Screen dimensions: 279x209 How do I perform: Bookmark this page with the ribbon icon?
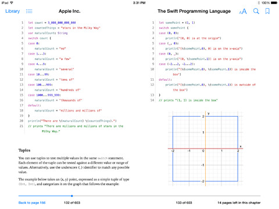267,11
